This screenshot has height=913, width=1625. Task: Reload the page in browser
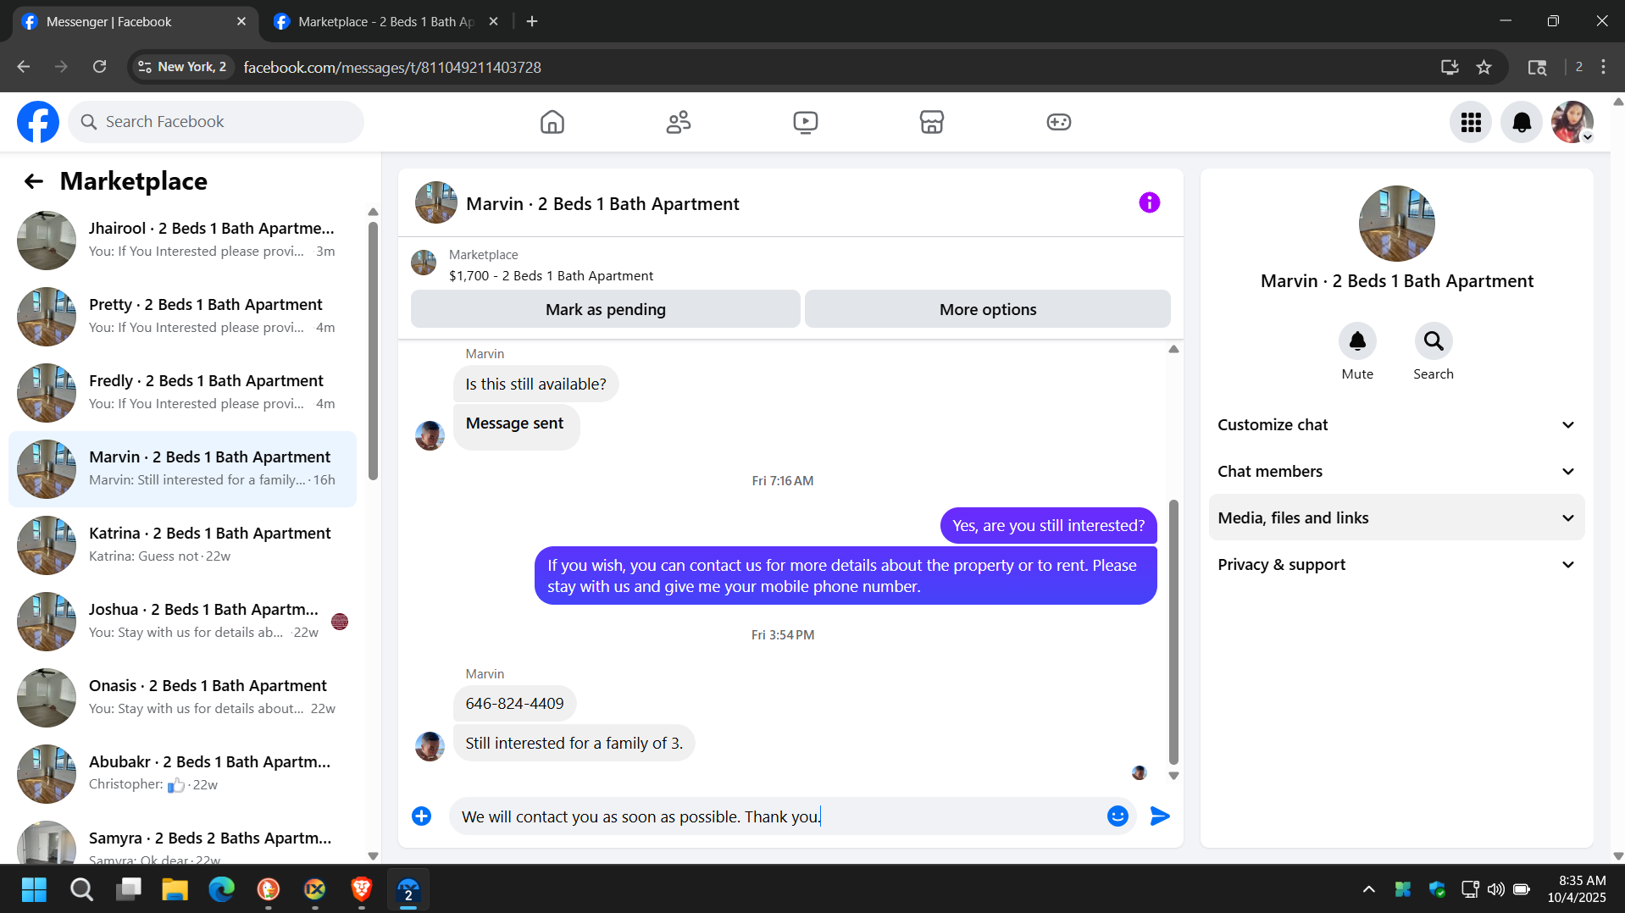pyautogui.click(x=99, y=67)
